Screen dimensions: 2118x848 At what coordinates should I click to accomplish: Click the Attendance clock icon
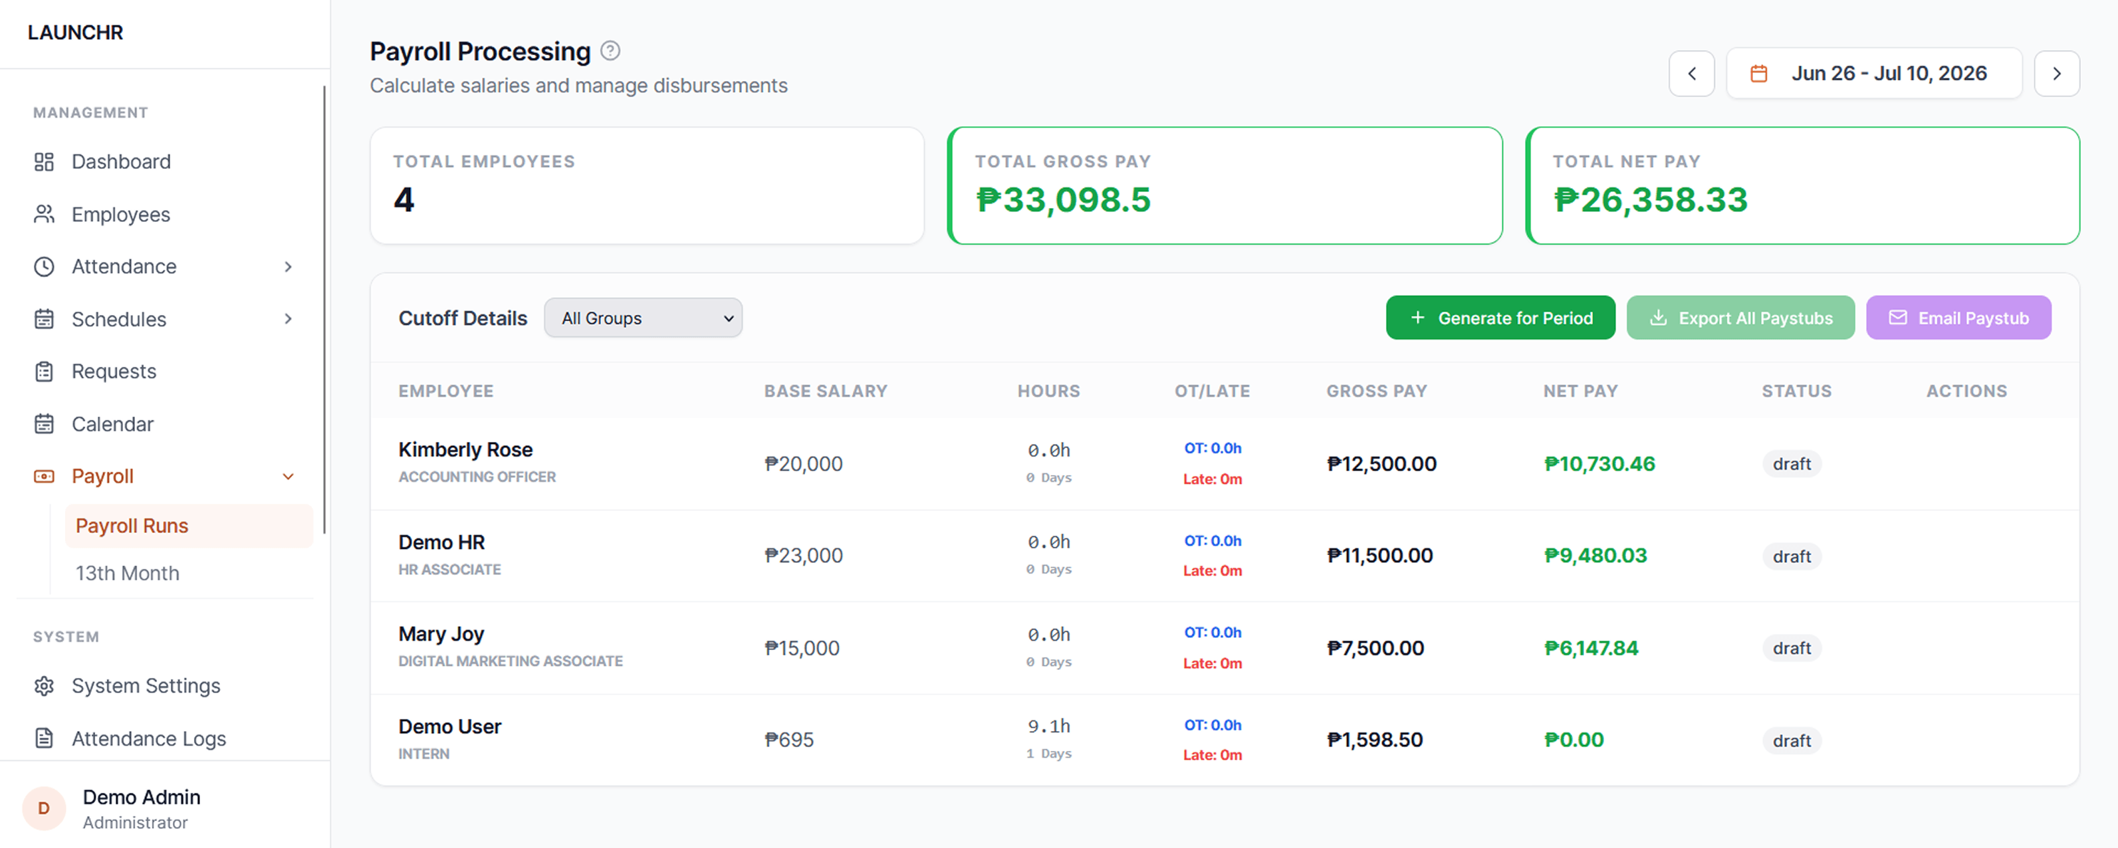pos(44,267)
